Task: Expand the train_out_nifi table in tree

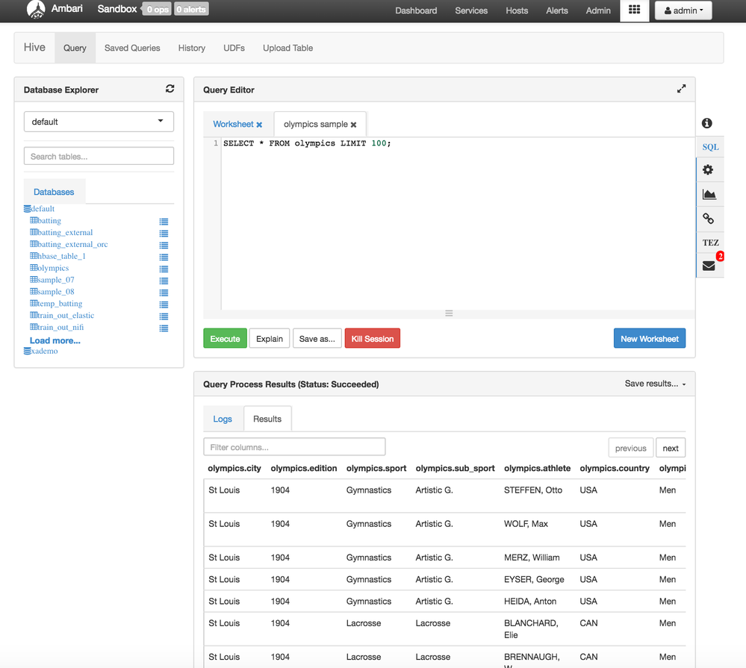Action: point(57,327)
